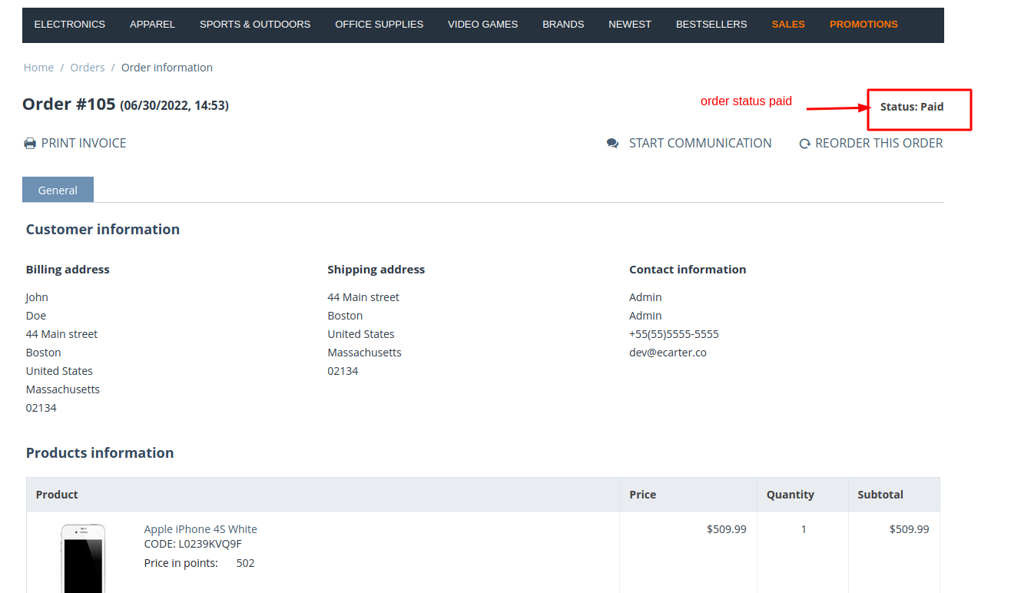This screenshot has height=593, width=1021.
Task: Click the printer icon beside Print Invoice
Action: (x=30, y=144)
